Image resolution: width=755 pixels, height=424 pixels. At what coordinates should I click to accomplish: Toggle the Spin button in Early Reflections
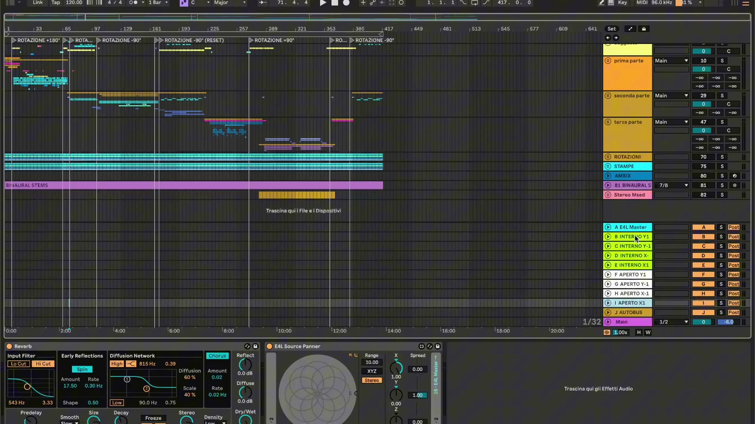82,370
